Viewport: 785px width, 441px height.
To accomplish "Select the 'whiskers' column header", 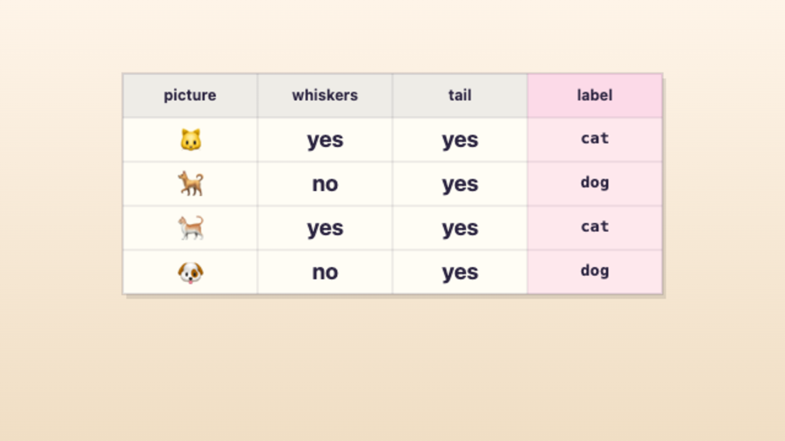I will point(325,96).
